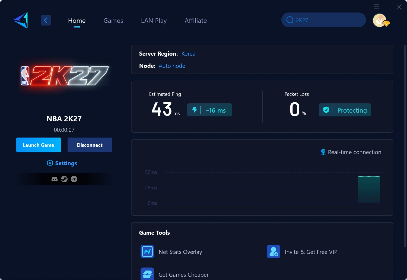Click the latency bar in the graph
Image resolution: width=407 pixels, height=280 pixels.
pos(369,189)
